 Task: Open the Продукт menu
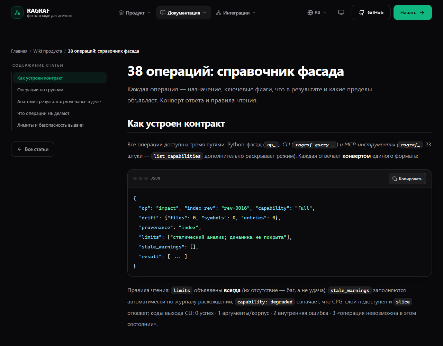pos(135,12)
